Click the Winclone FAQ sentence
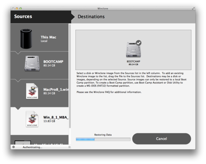Viewport: 206px width, 164px height. coord(109,92)
